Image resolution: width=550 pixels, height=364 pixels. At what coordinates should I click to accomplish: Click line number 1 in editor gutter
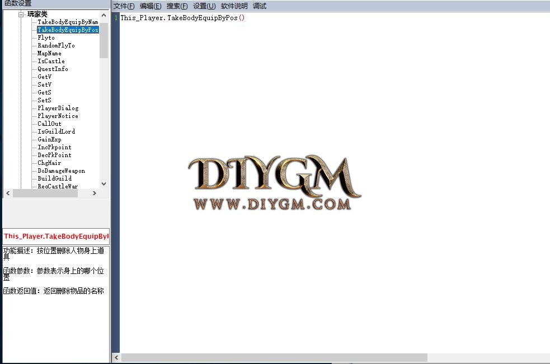click(x=116, y=17)
